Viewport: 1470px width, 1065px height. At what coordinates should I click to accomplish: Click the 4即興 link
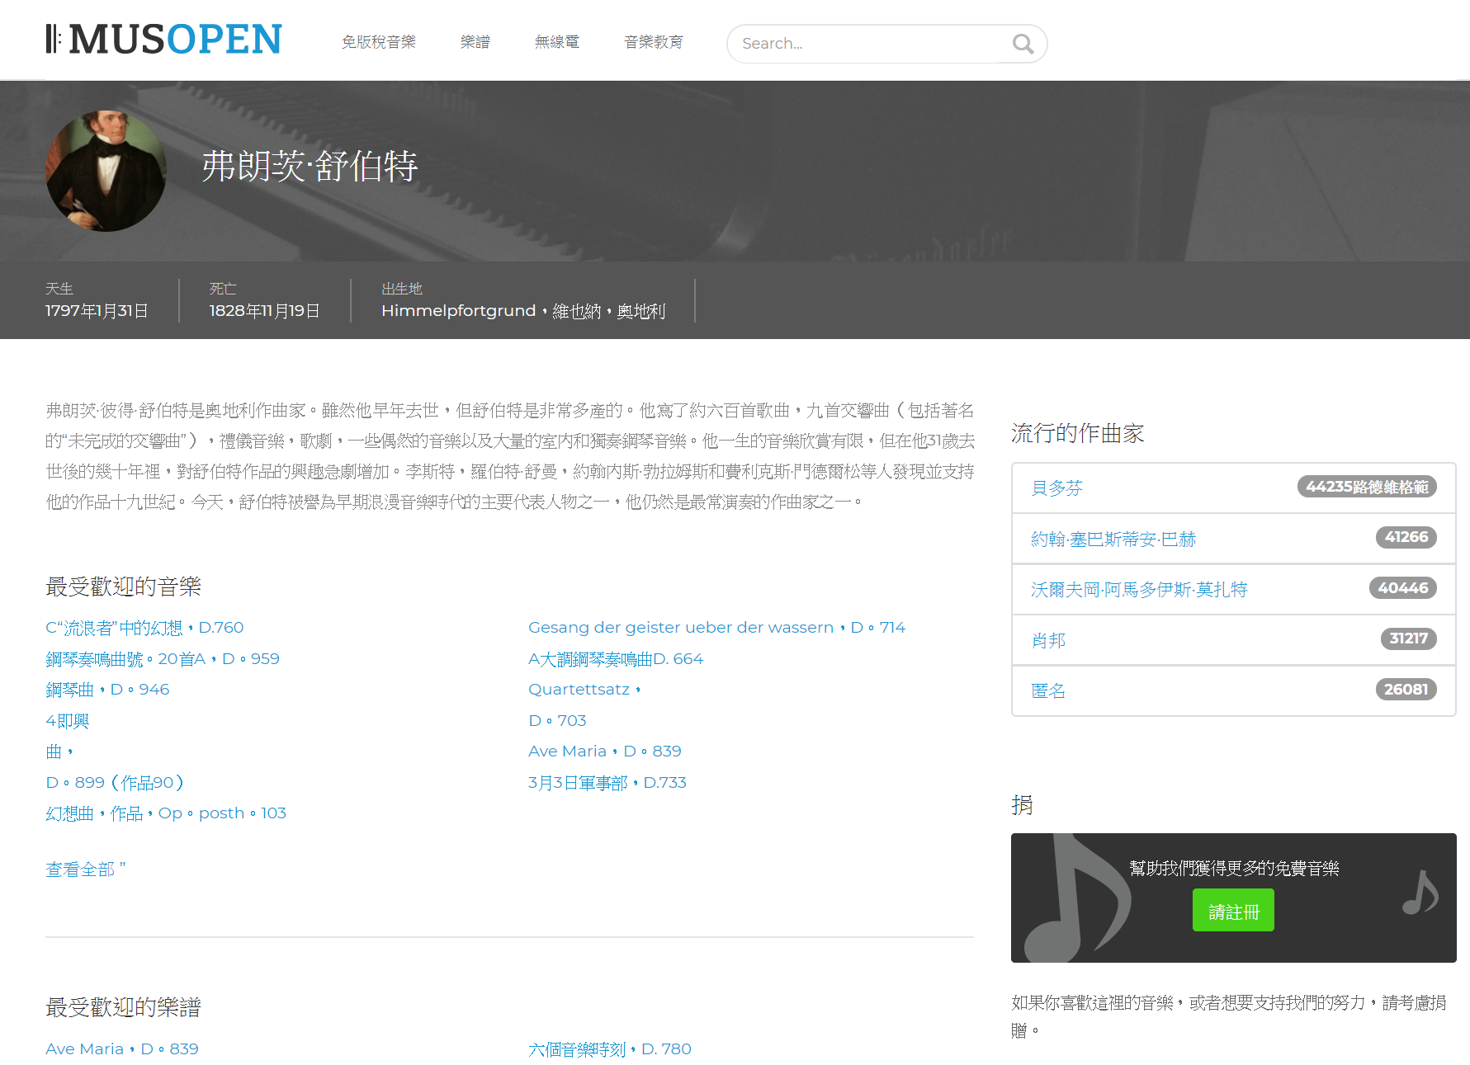pos(67,720)
